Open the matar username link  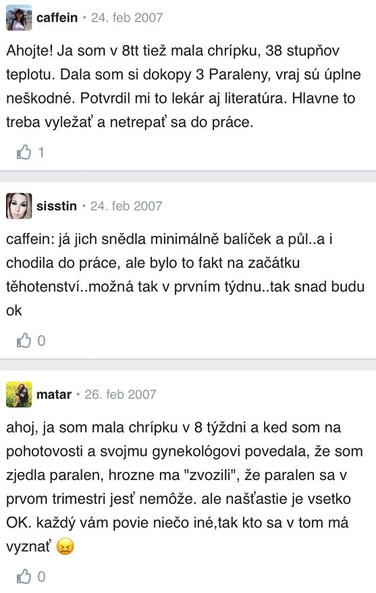point(54,394)
